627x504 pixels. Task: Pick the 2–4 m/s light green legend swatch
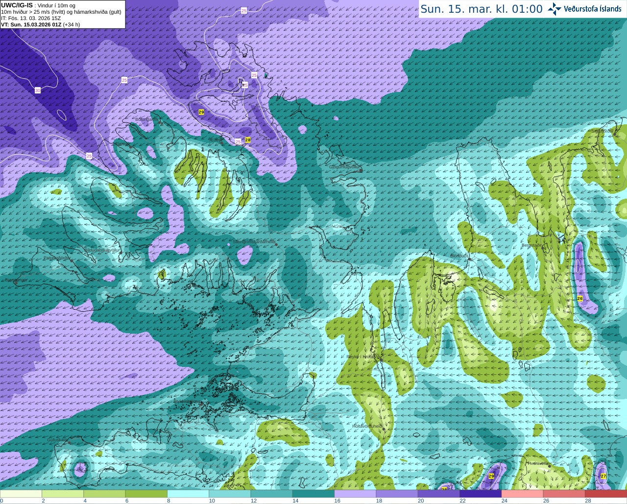click(x=63, y=494)
